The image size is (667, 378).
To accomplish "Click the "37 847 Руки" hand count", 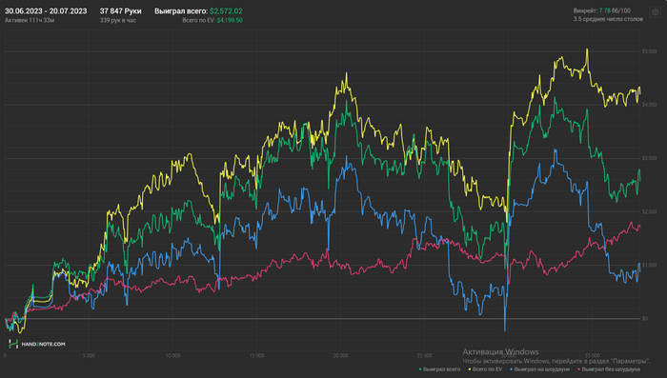I will click(120, 11).
